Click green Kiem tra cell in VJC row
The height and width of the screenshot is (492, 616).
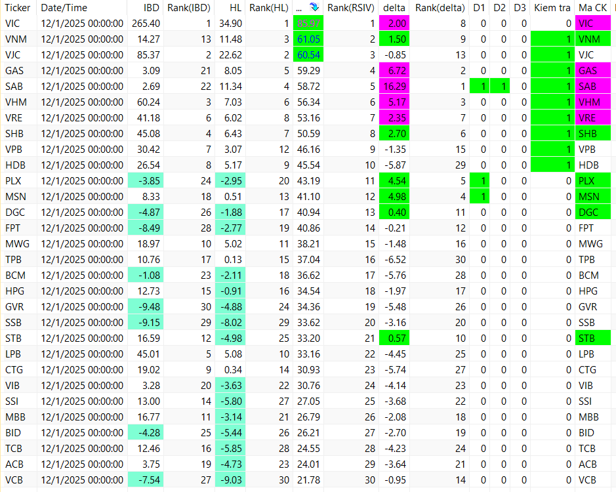pos(552,54)
